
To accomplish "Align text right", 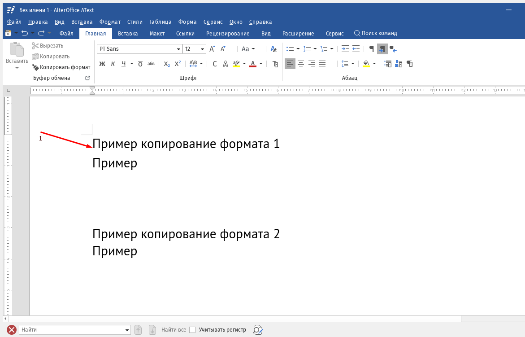I will (312, 64).
